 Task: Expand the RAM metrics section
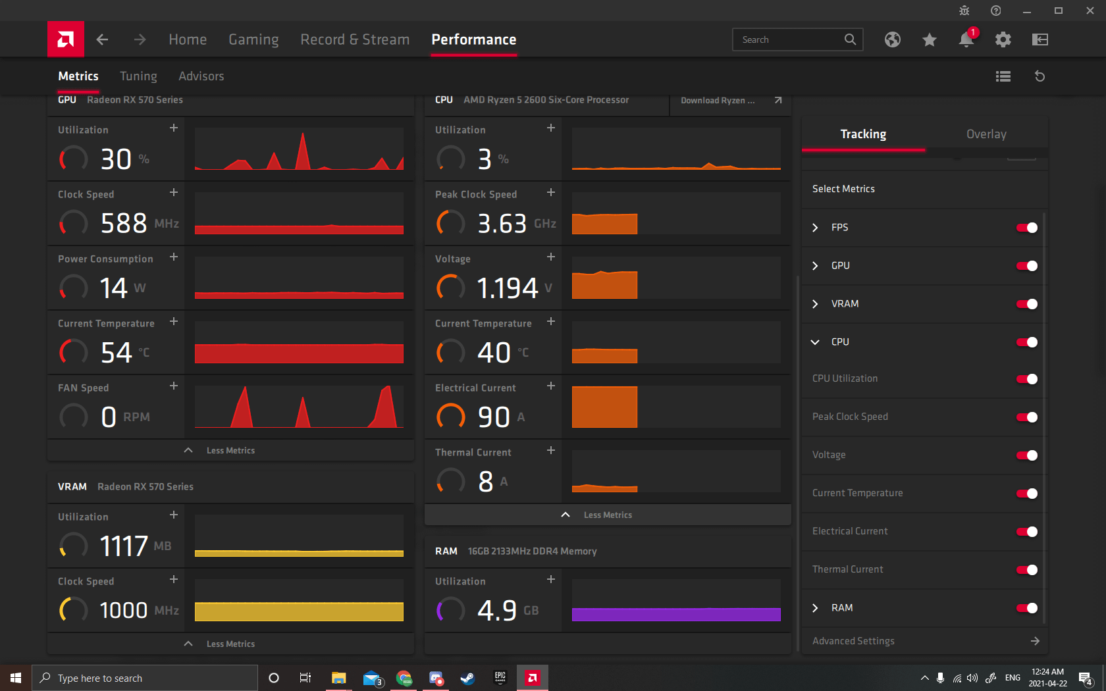[815, 608]
